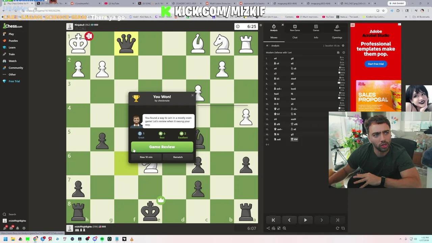Click the circle icon right of opening name

344,53
